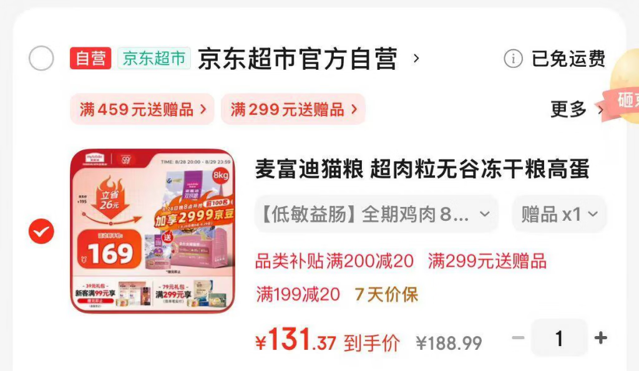This screenshot has height=371, width=639.
Task: Expand the 【低敏益肠】全期鸡肉 variant dropdown
Action: tap(376, 214)
